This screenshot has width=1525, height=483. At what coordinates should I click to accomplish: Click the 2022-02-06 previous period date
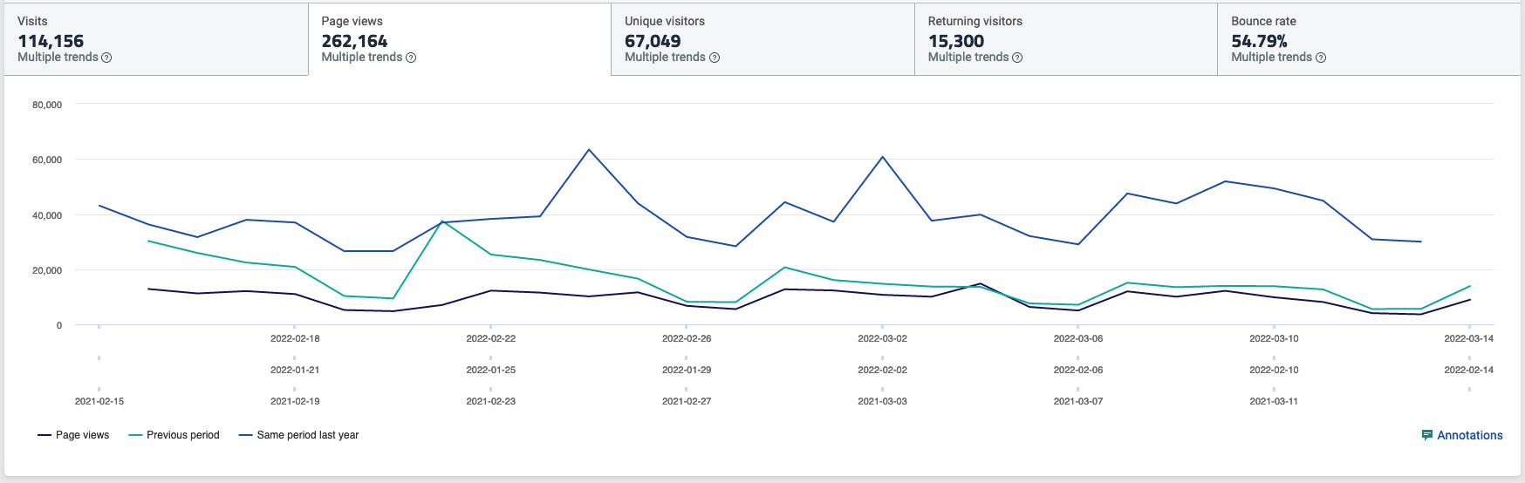pos(1078,370)
